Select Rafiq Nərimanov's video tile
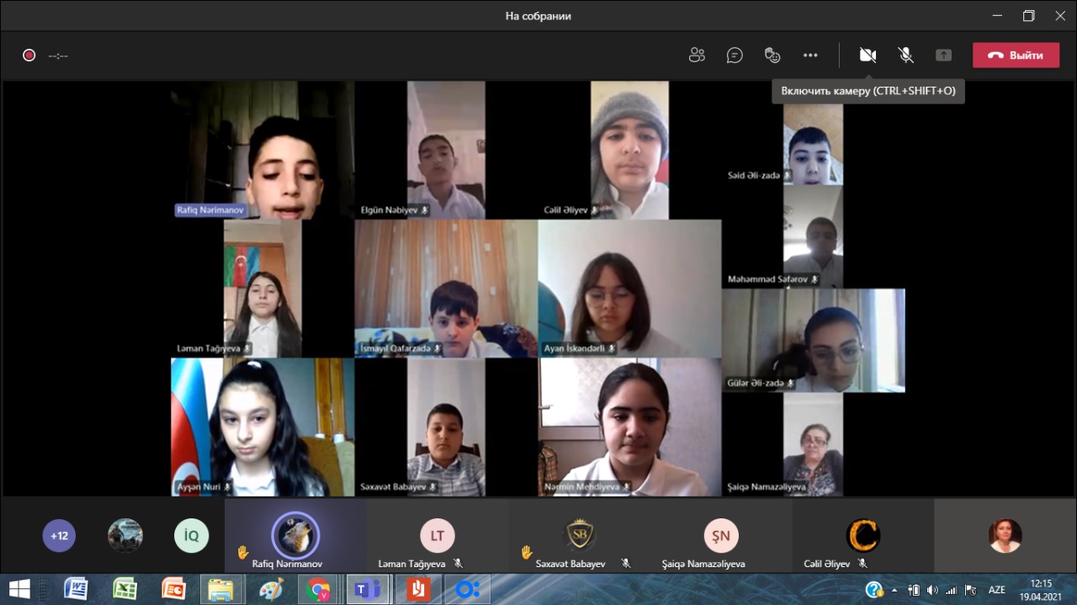Screen dimensions: 1077x605 pos(263,150)
